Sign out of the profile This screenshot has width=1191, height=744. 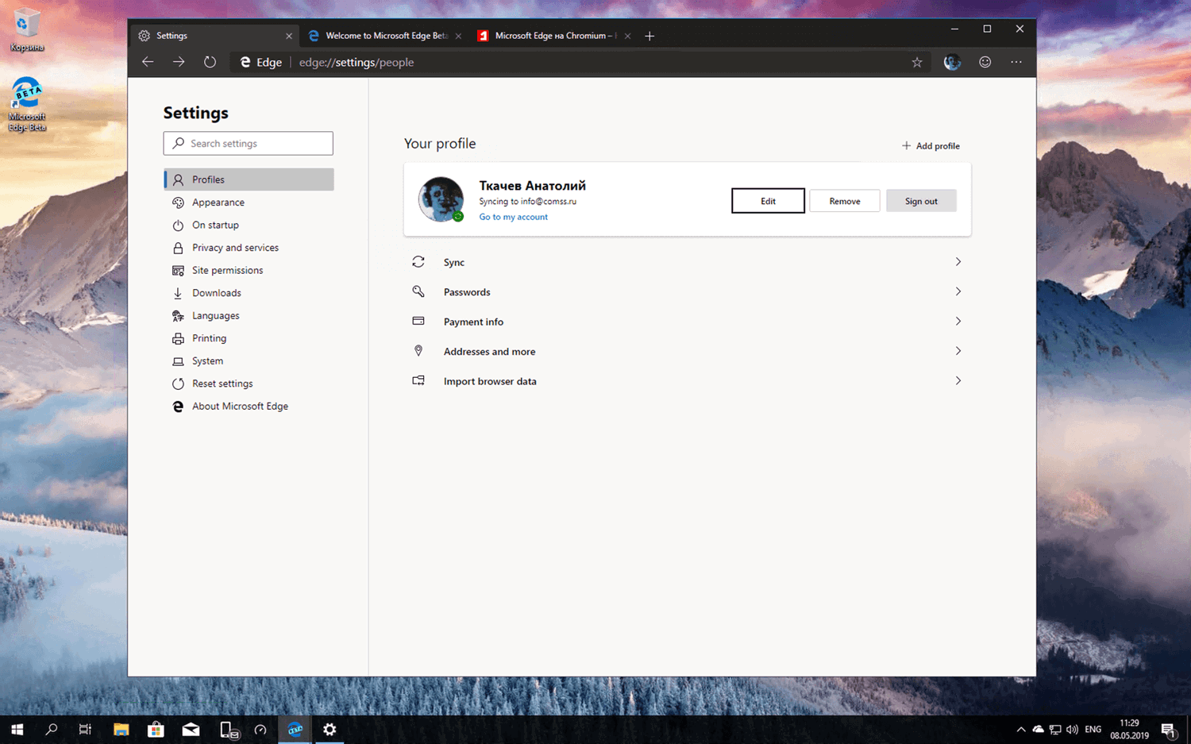tap(921, 201)
